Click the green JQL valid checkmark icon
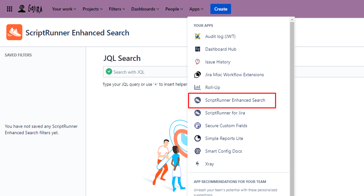Image resolution: width=364 pixels, height=196 pixels. tap(109, 71)
